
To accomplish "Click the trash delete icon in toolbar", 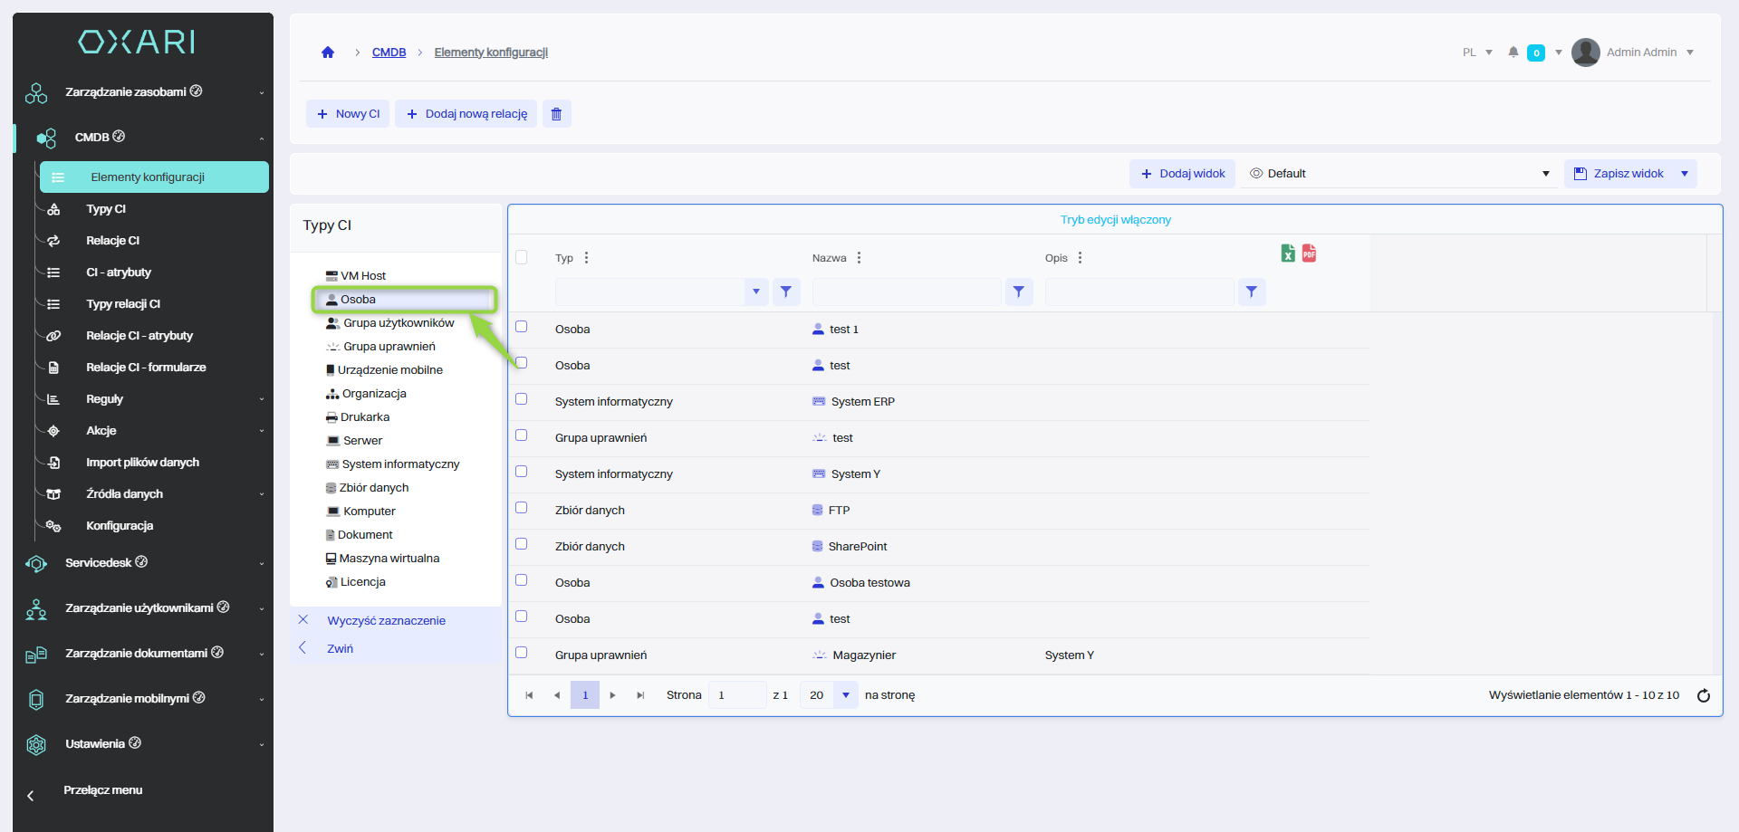I will click(x=556, y=114).
